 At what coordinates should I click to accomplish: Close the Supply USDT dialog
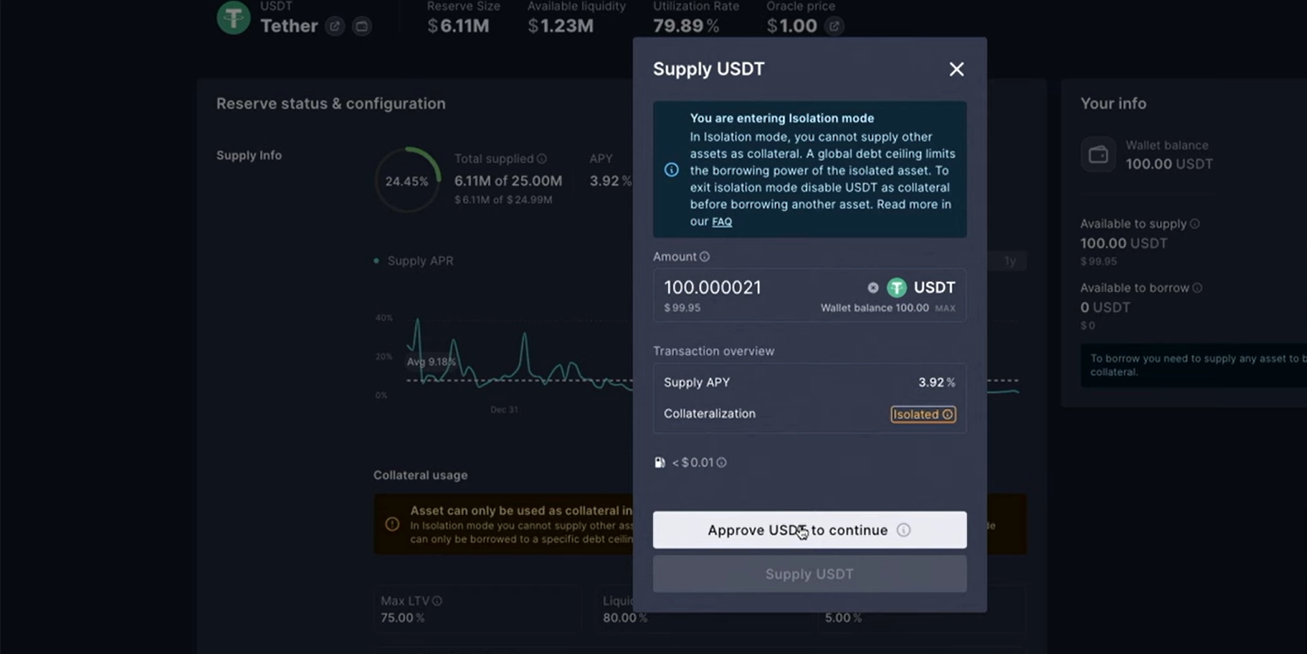click(956, 69)
